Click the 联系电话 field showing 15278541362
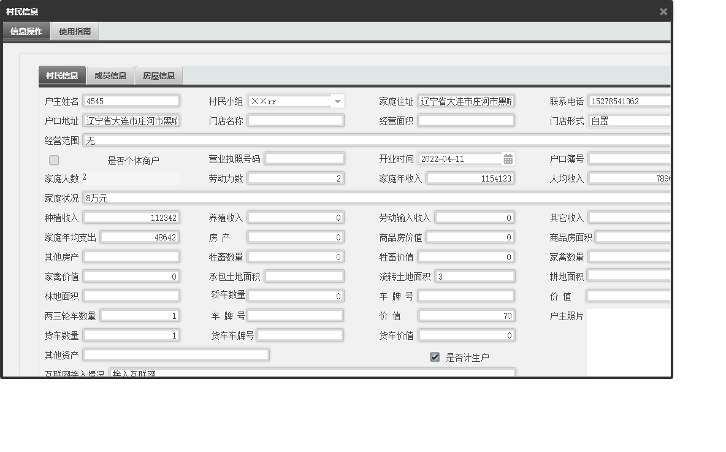This screenshot has height=452, width=726. click(x=628, y=101)
